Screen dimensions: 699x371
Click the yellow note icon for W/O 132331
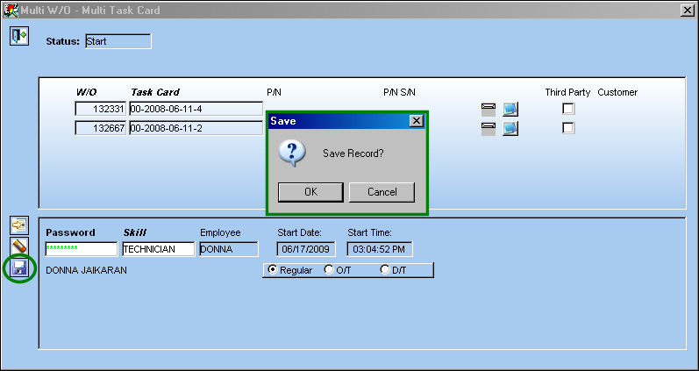click(x=489, y=110)
